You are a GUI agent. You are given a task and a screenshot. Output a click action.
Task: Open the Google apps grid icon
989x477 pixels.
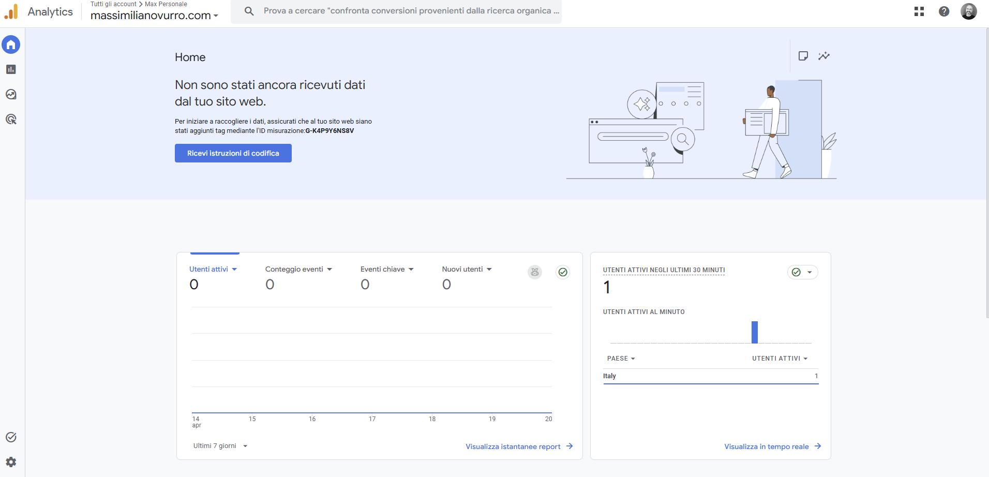coord(919,11)
